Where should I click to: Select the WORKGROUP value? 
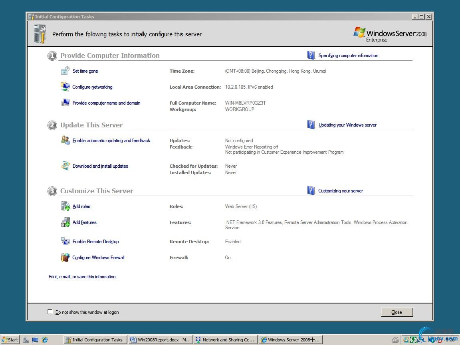pos(240,109)
